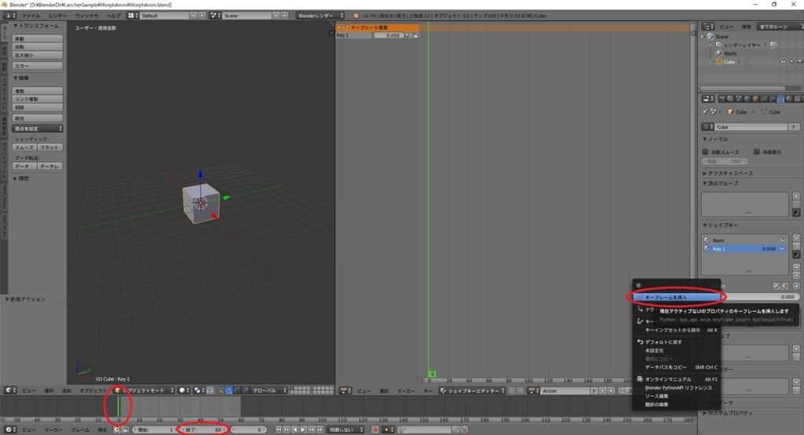This screenshot has height=435, width=804.
Task: Set shading with スムーズ button
Action: click(x=24, y=147)
